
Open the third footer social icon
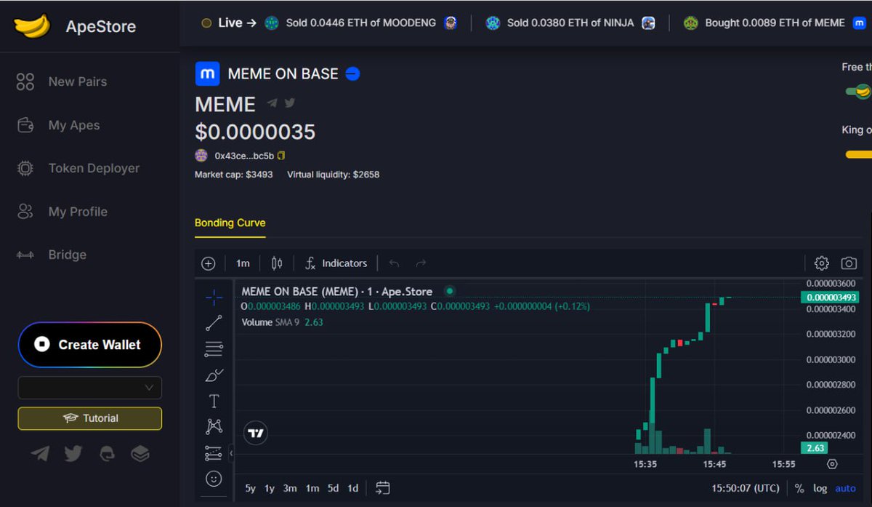(107, 454)
